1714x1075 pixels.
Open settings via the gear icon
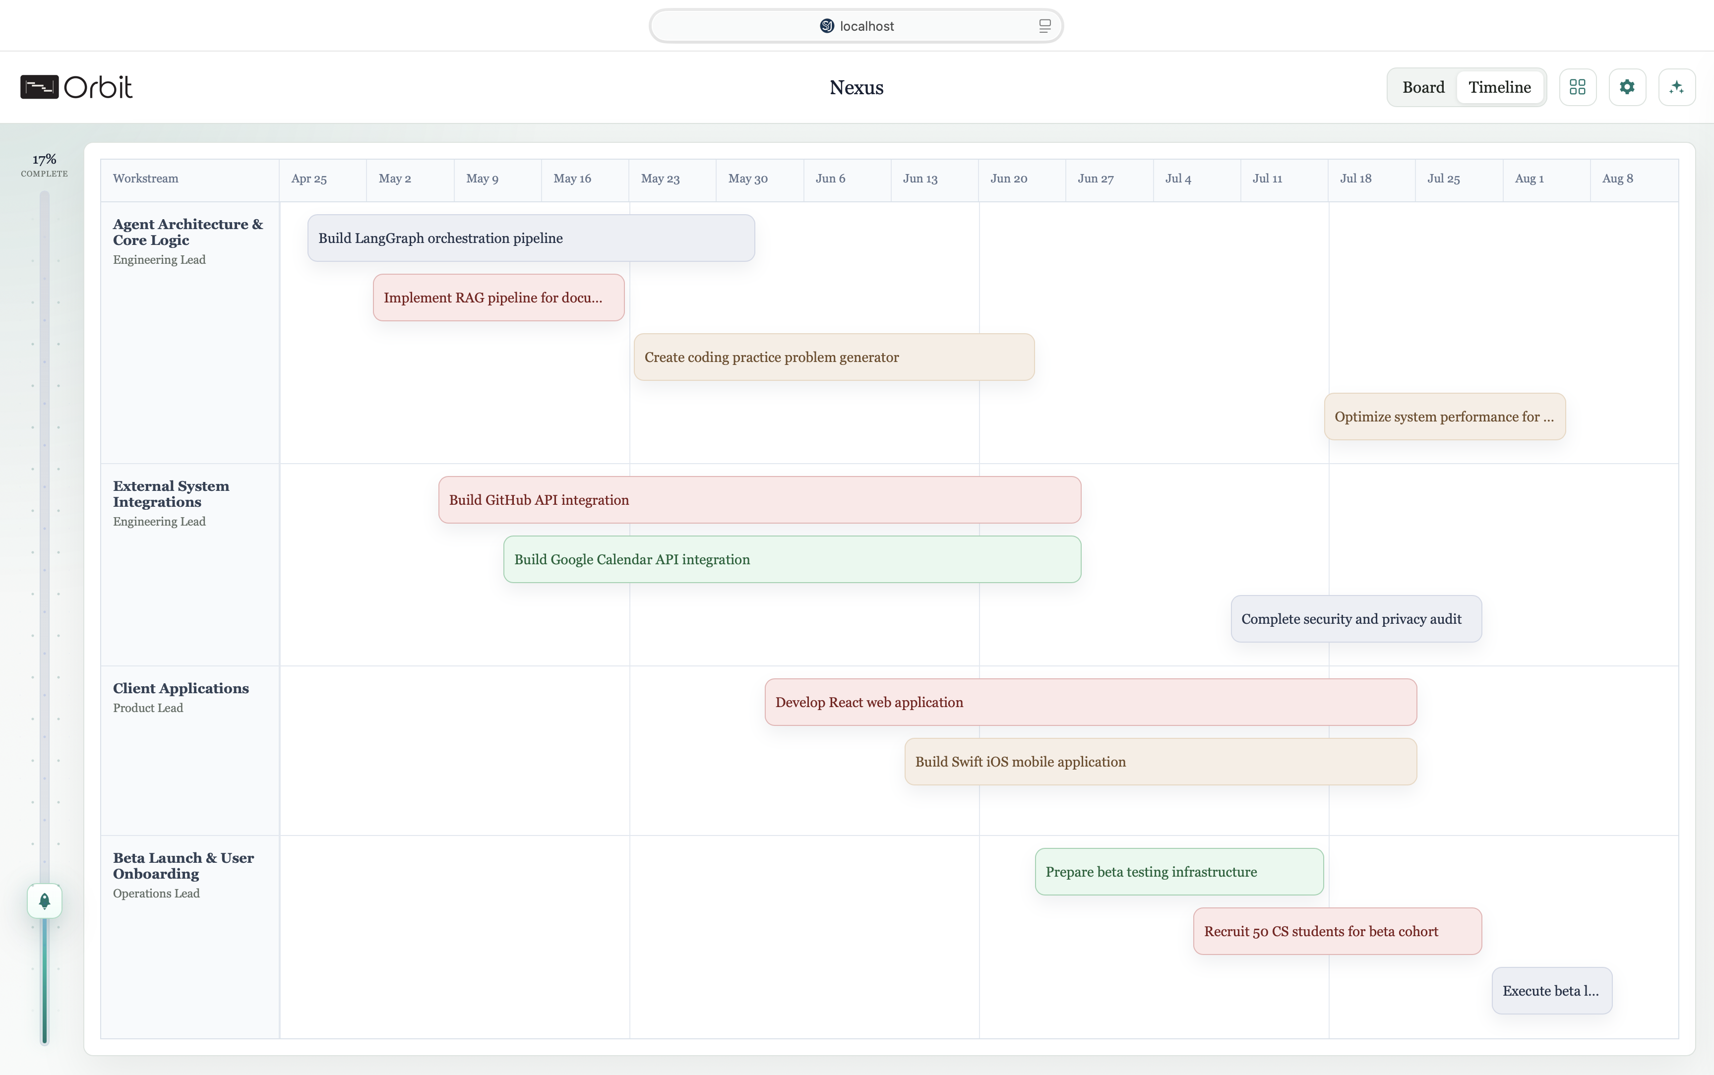(1627, 87)
